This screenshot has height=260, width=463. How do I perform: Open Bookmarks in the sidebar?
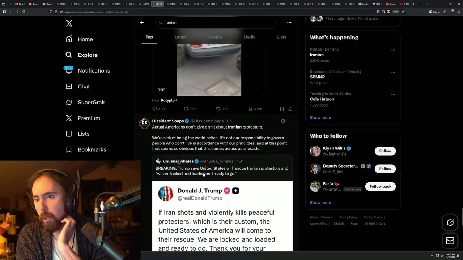point(86,149)
